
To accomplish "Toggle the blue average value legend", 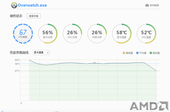I will click(141, 53).
